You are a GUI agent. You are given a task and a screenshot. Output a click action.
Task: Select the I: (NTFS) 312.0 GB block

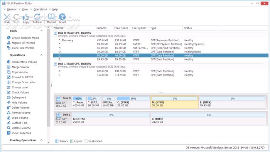209,118
